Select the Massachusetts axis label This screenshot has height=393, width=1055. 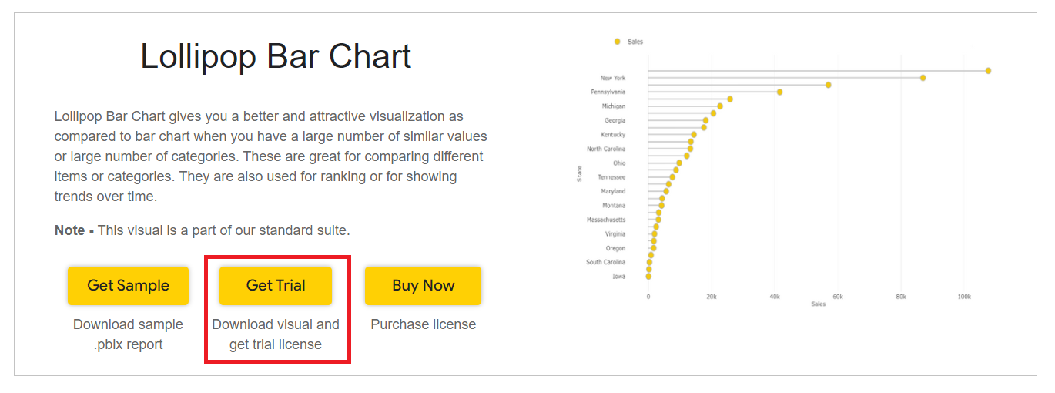(606, 220)
